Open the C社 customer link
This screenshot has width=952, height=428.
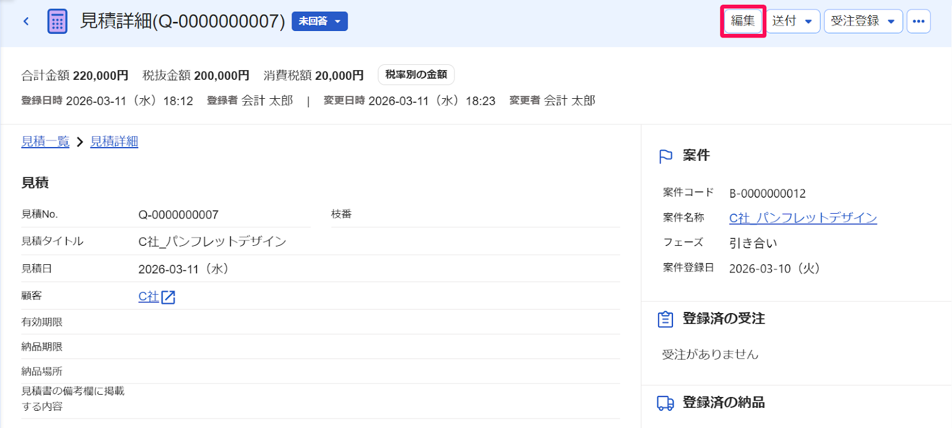tap(149, 296)
